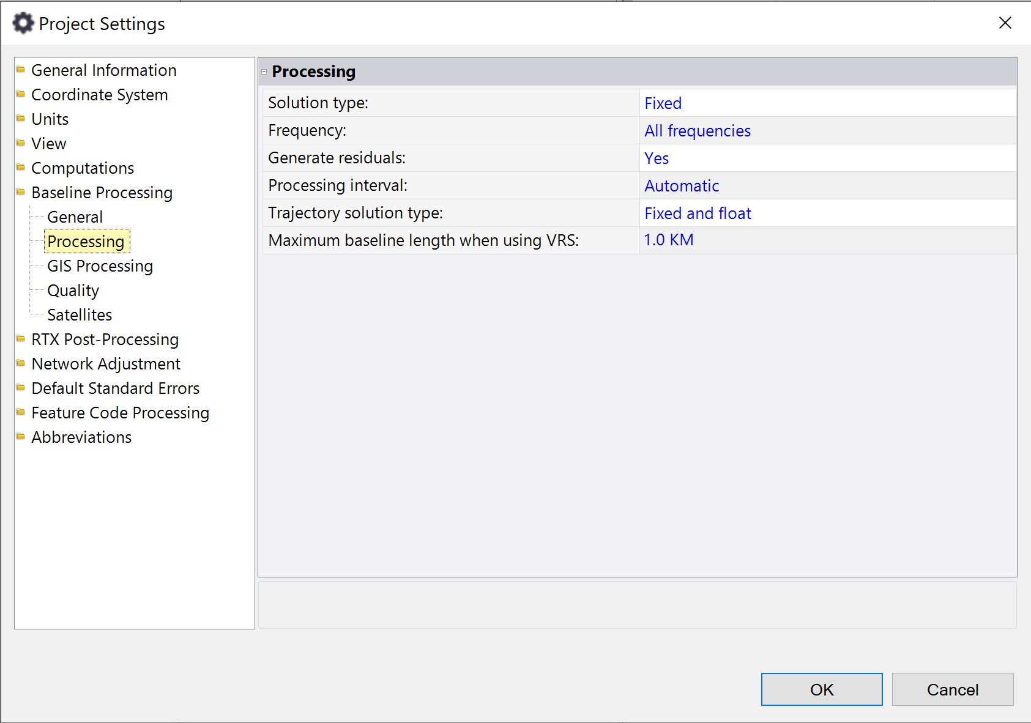Select GIS Processing in the tree
The image size is (1031, 723).
click(100, 266)
